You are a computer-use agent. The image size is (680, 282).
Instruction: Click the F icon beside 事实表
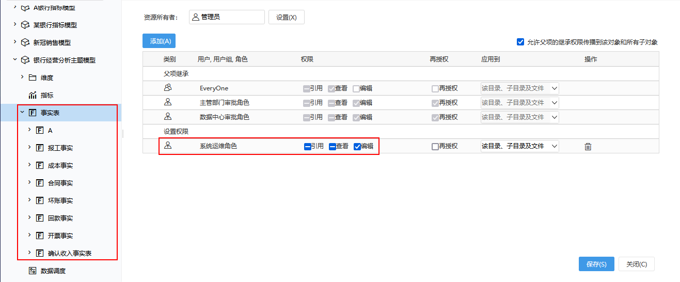coord(33,113)
